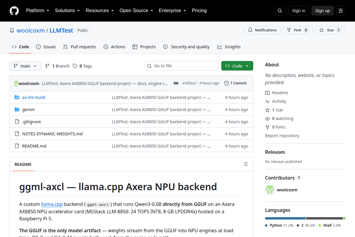Open the green Code dropdown
This screenshot has height=237, width=355.
click(x=237, y=66)
